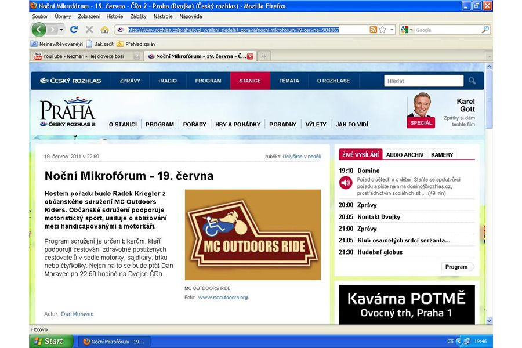Open the list all tabs dropdown
The height and width of the screenshot is (348, 522).
pos(488,56)
